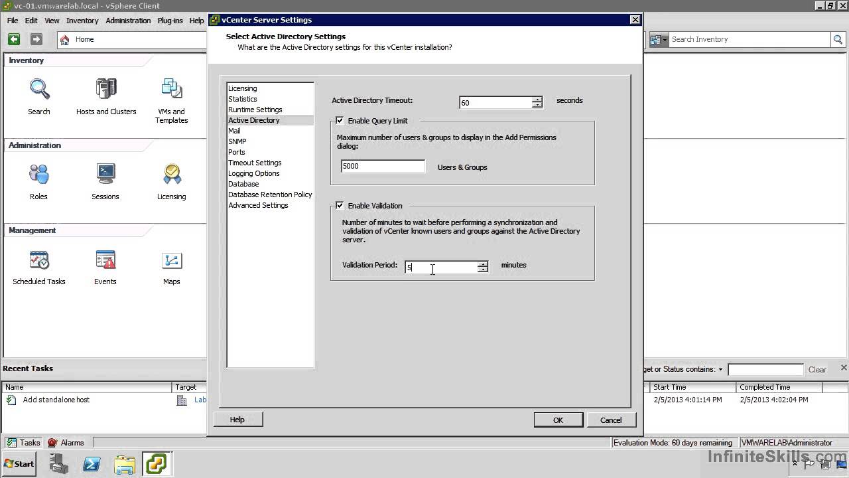Click the Search Inventory field
This screenshot has width=849, height=478.
[x=750, y=39]
